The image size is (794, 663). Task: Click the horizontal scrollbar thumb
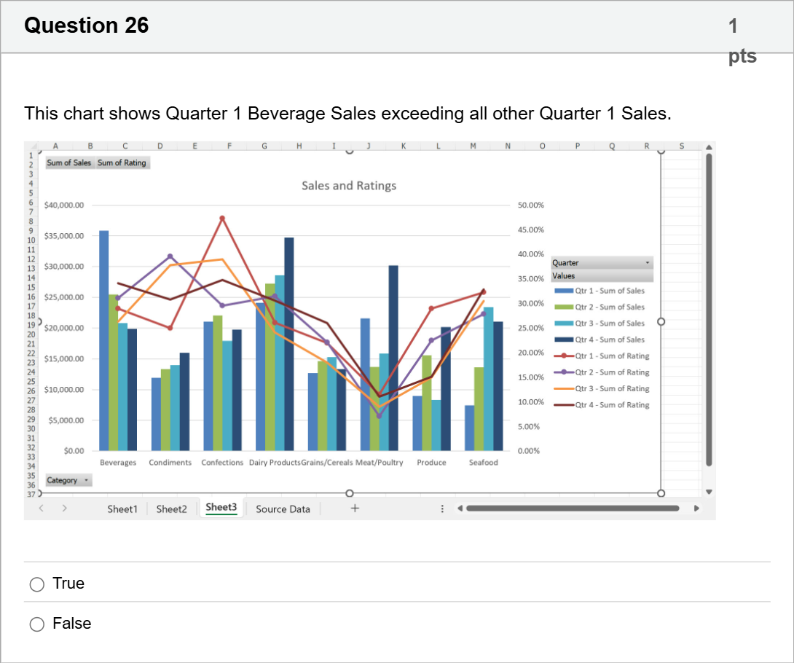[x=573, y=508]
